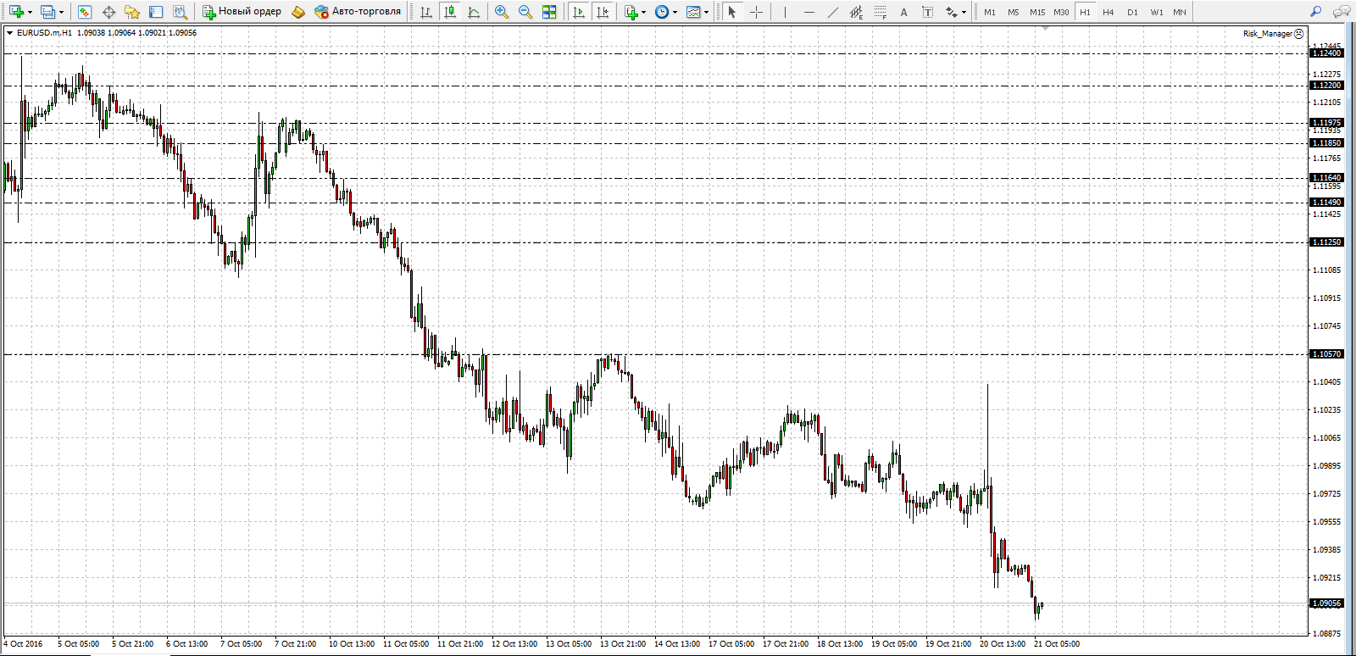The image size is (1356, 656).
Task: Switch to the M5 timeframe
Action: 1014,12
